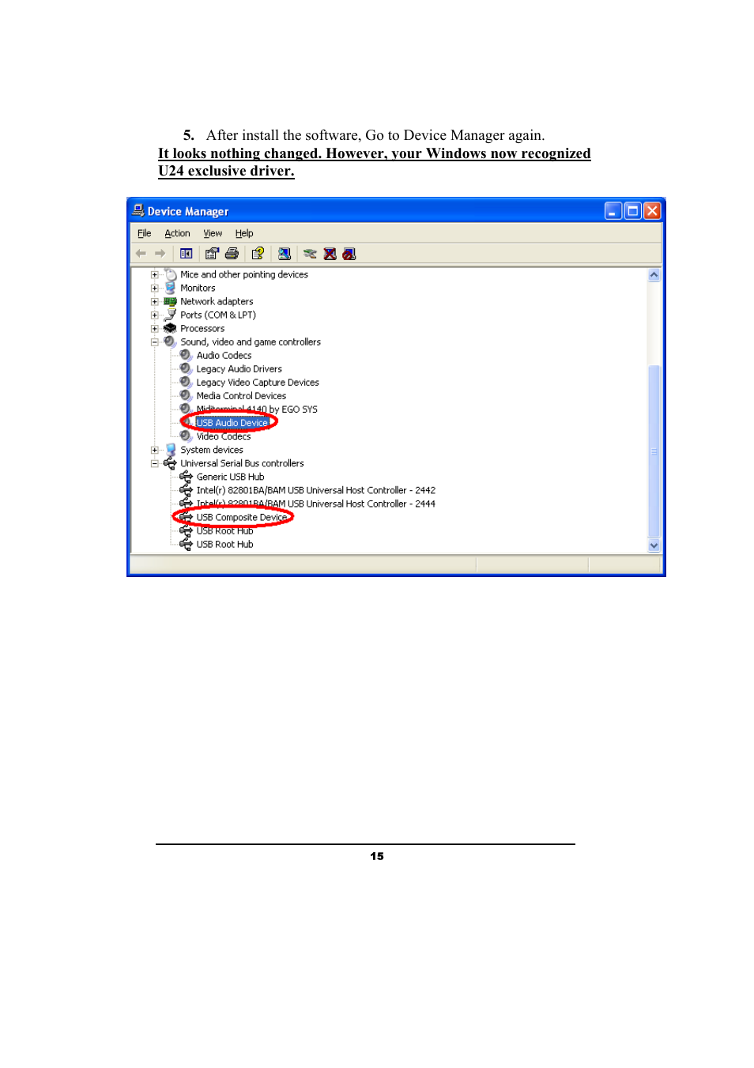The height and width of the screenshot is (1068, 754).
Task: Click the System devices icon
Action: [170, 450]
